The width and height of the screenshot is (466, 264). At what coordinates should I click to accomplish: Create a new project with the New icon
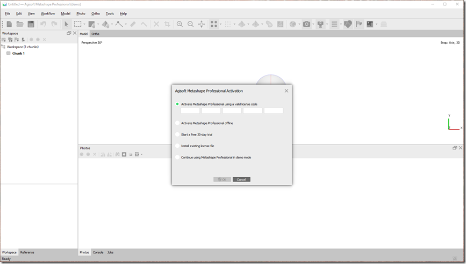(9, 24)
